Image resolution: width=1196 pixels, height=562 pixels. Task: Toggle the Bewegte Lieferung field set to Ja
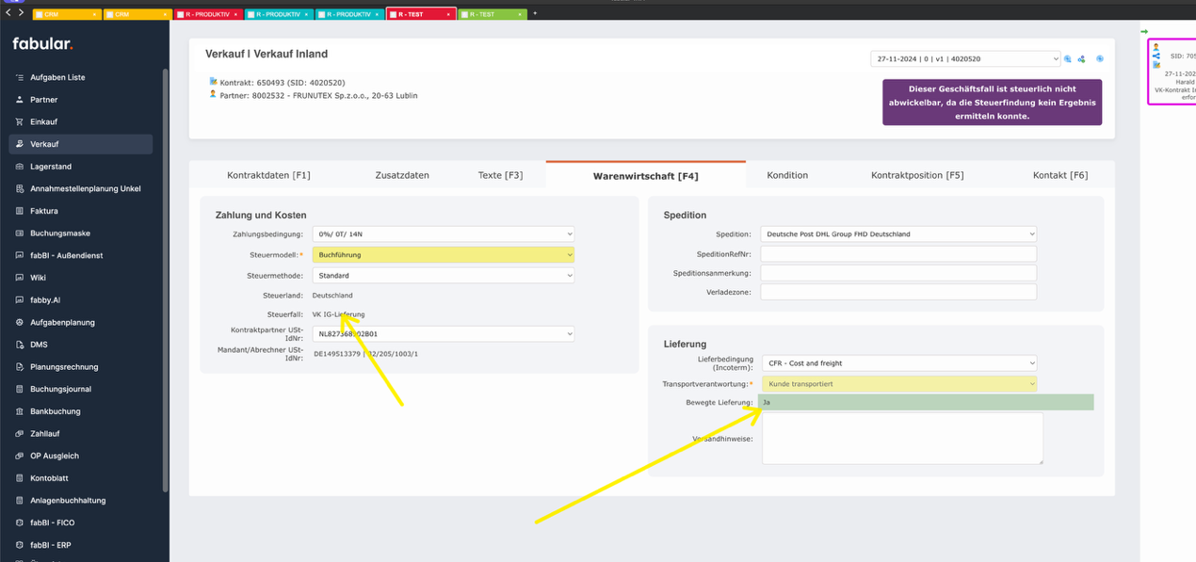(928, 402)
